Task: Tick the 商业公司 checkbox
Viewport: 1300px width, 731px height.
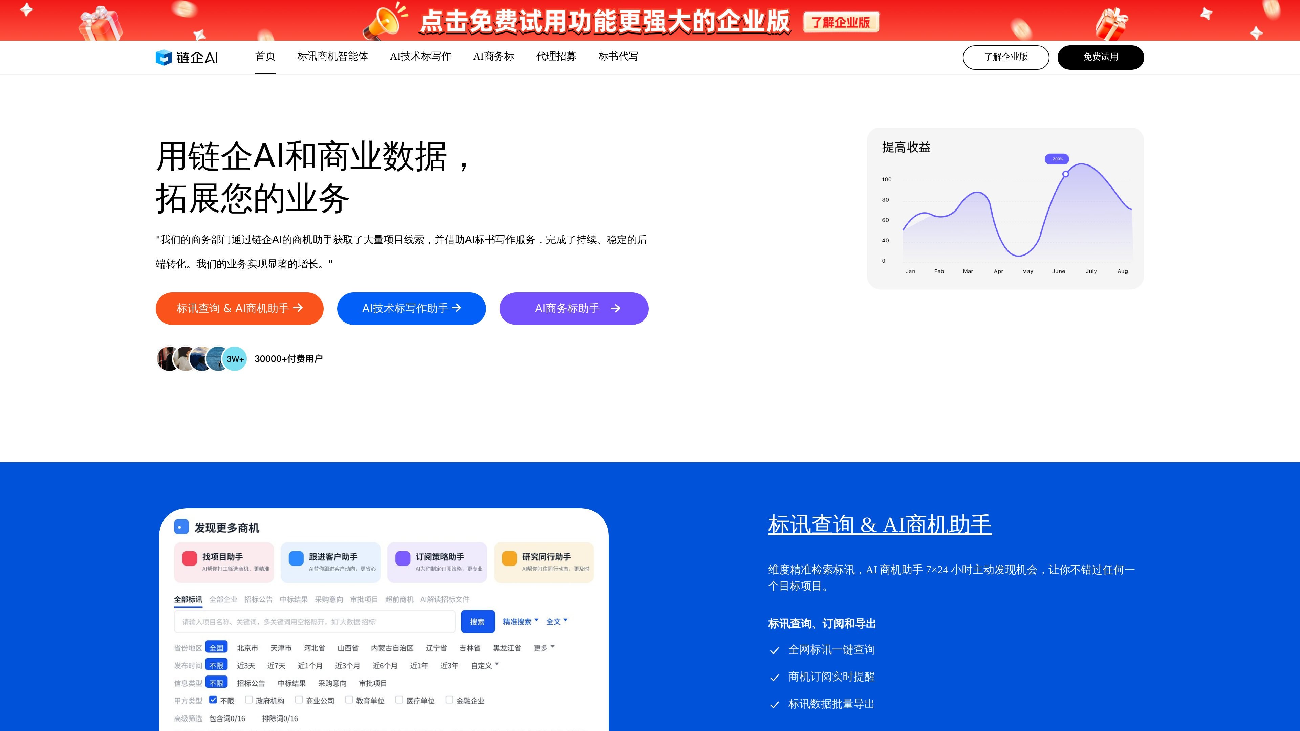Action: click(299, 700)
